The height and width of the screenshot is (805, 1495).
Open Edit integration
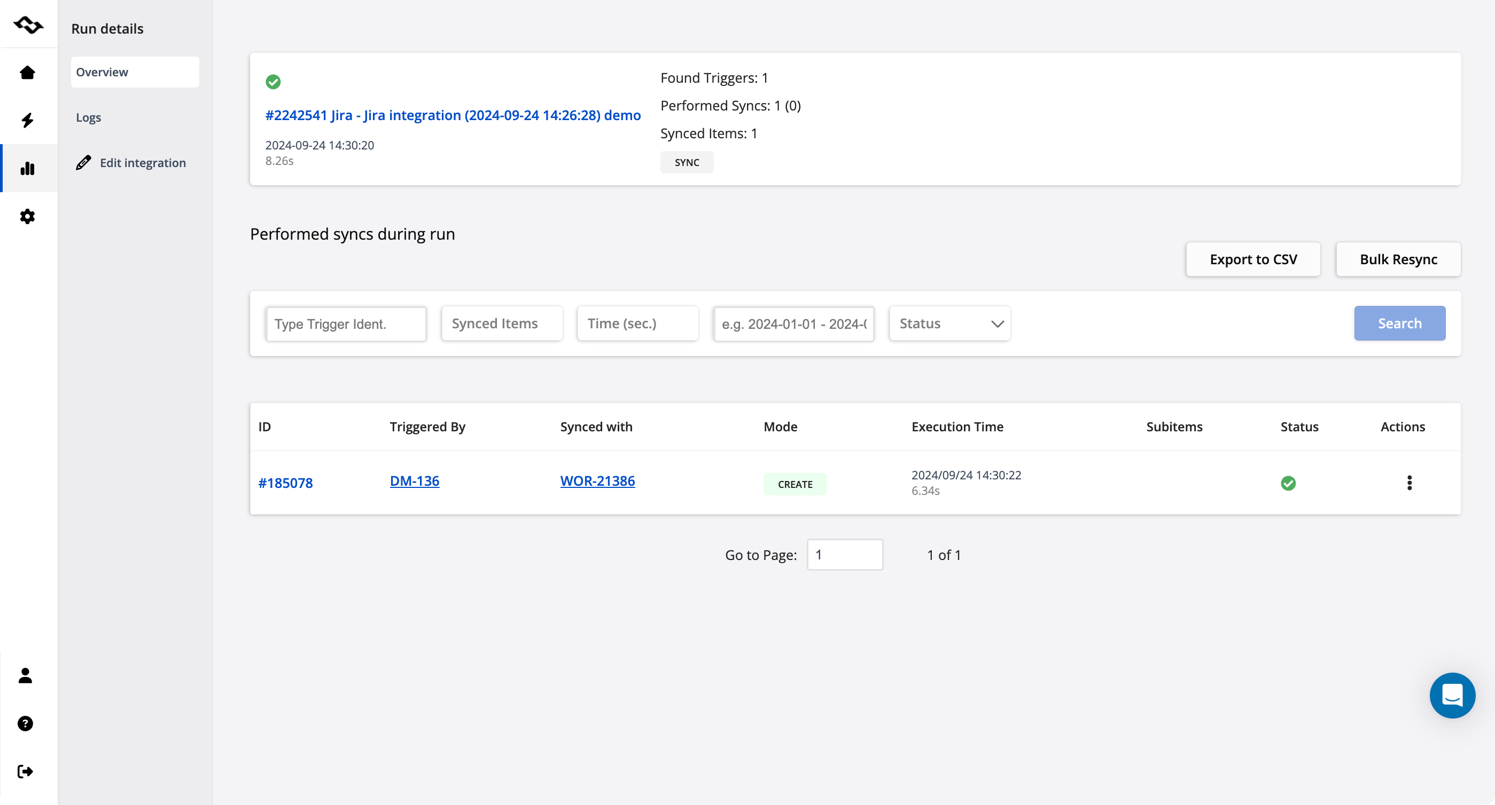click(x=143, y=163)
